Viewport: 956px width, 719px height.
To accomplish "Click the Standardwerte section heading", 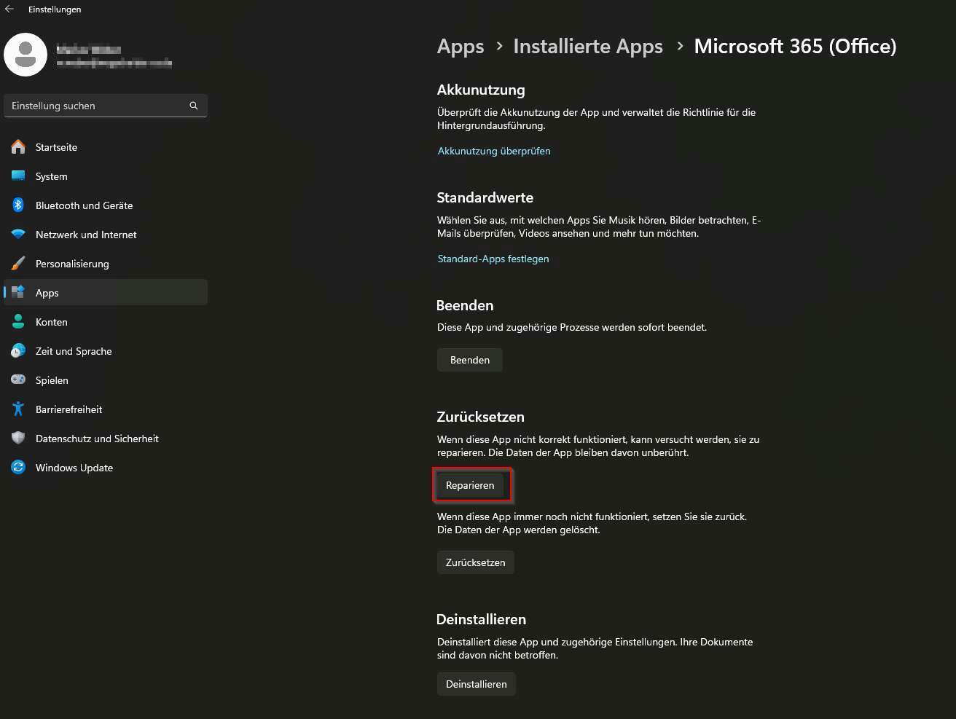I will click(485, 197).
